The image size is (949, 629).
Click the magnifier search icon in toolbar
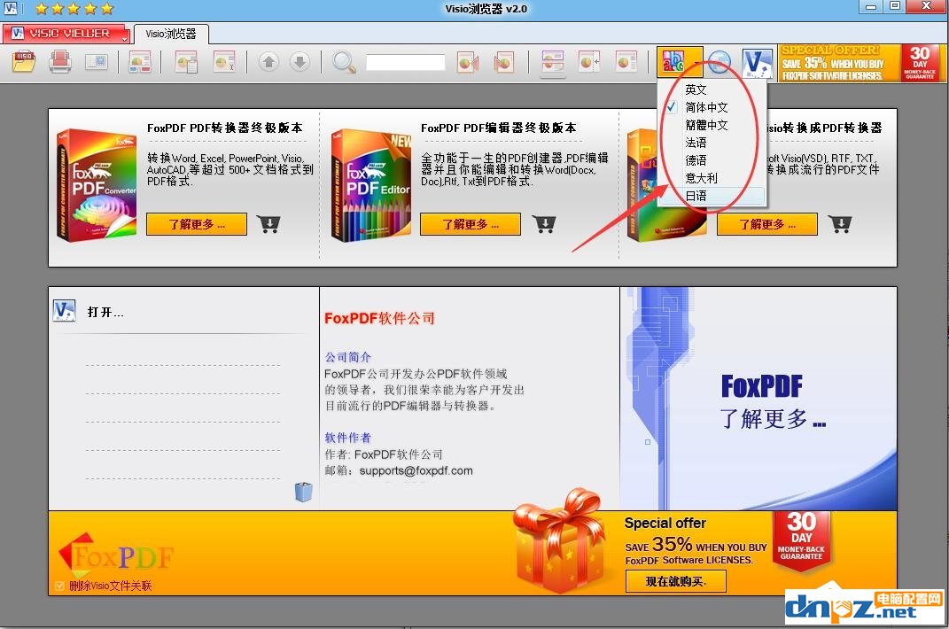pos(344,62)
